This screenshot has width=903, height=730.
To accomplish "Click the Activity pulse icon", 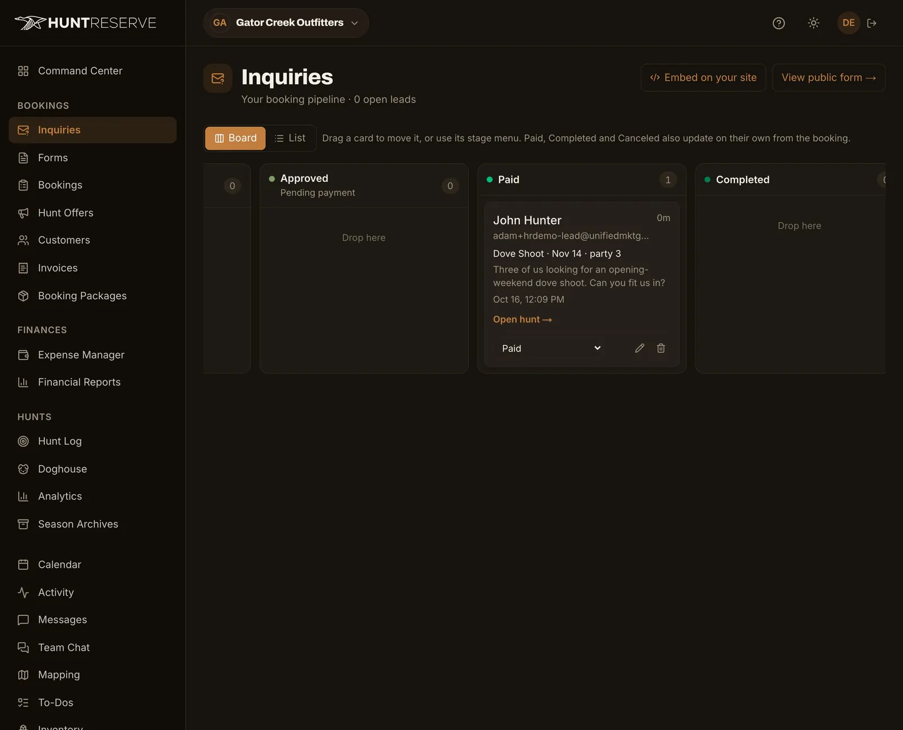I will [x=23, y=592].
